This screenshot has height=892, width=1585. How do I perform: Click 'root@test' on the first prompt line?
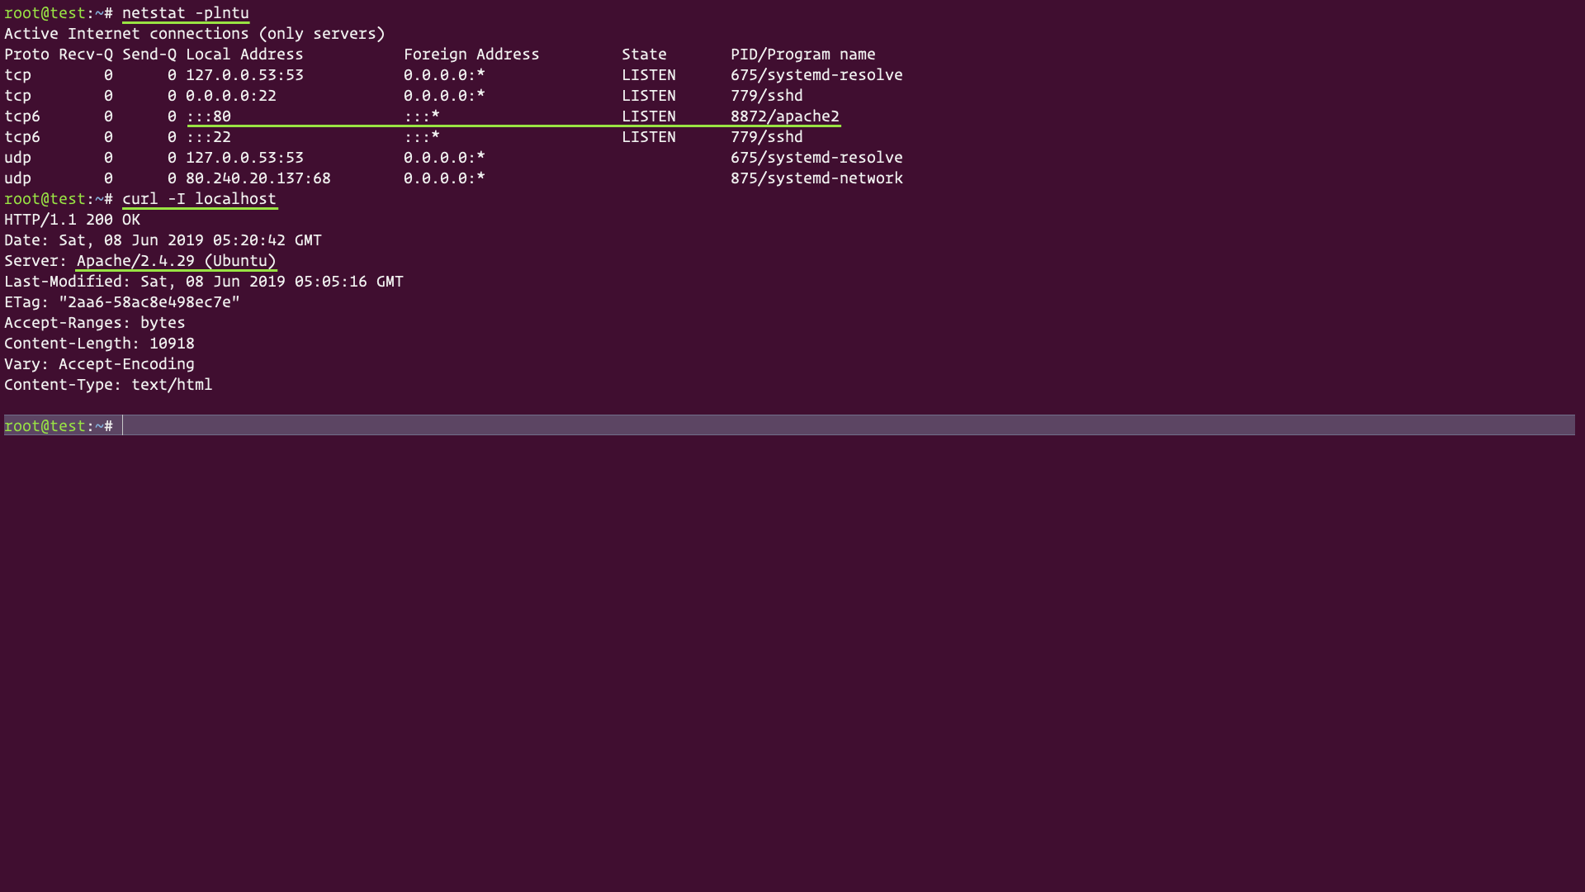coord(45,13)
